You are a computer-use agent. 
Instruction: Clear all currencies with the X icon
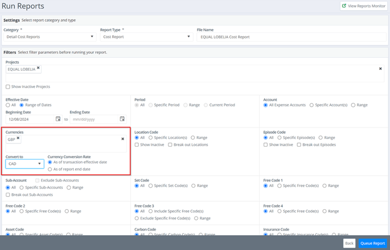point(122,139)
